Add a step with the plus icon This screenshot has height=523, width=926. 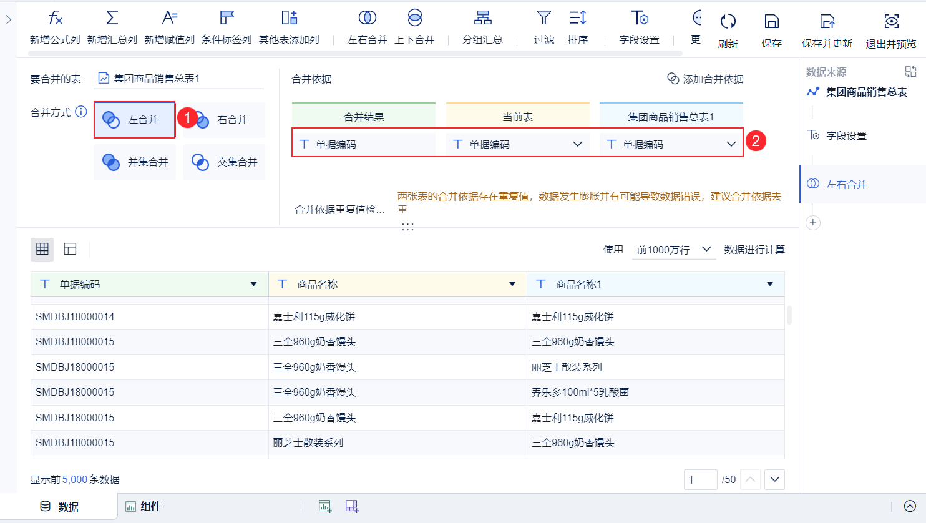[x=813, y=223]
